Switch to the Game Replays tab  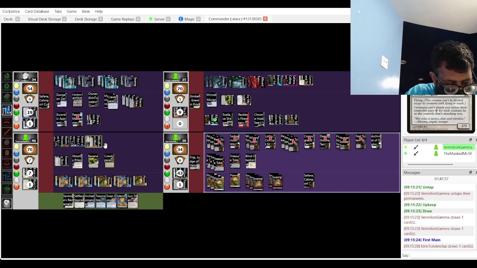click(123, 19)
